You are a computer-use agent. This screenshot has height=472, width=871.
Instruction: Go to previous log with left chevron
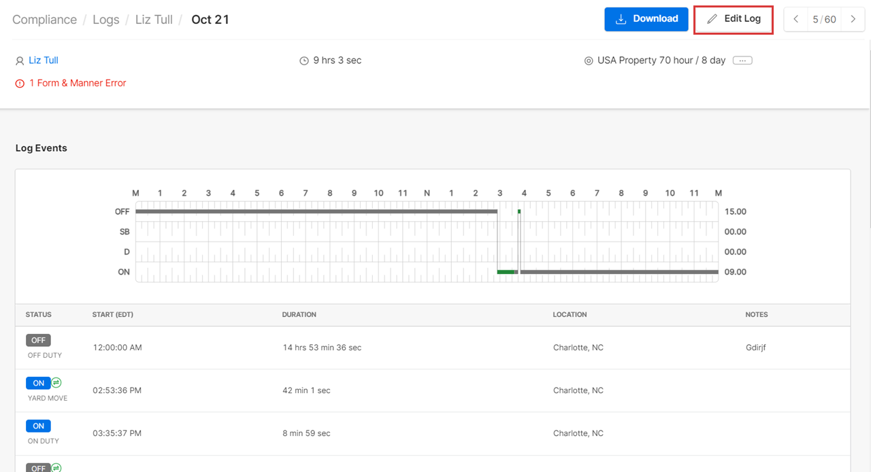796,20
